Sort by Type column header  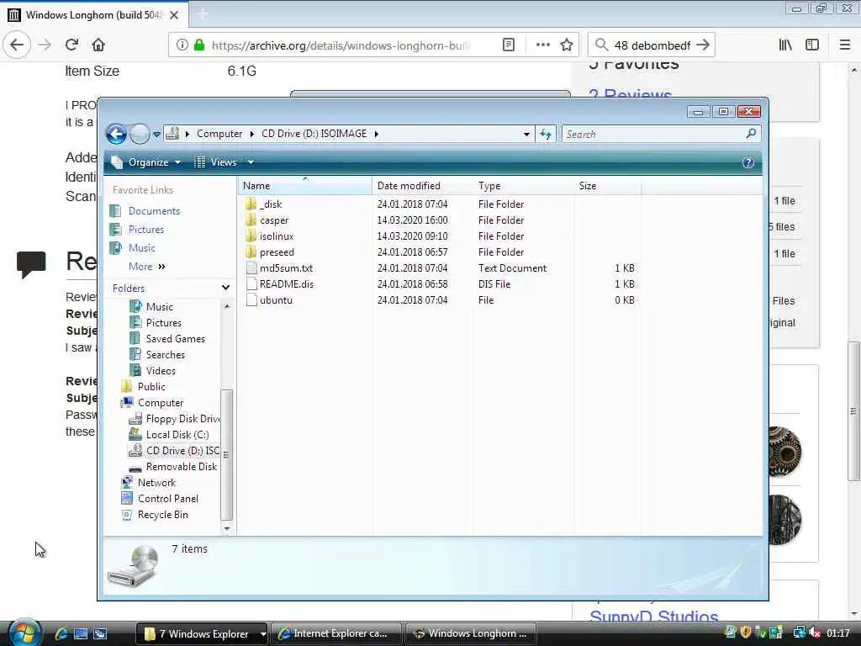(x=523, y=186)
